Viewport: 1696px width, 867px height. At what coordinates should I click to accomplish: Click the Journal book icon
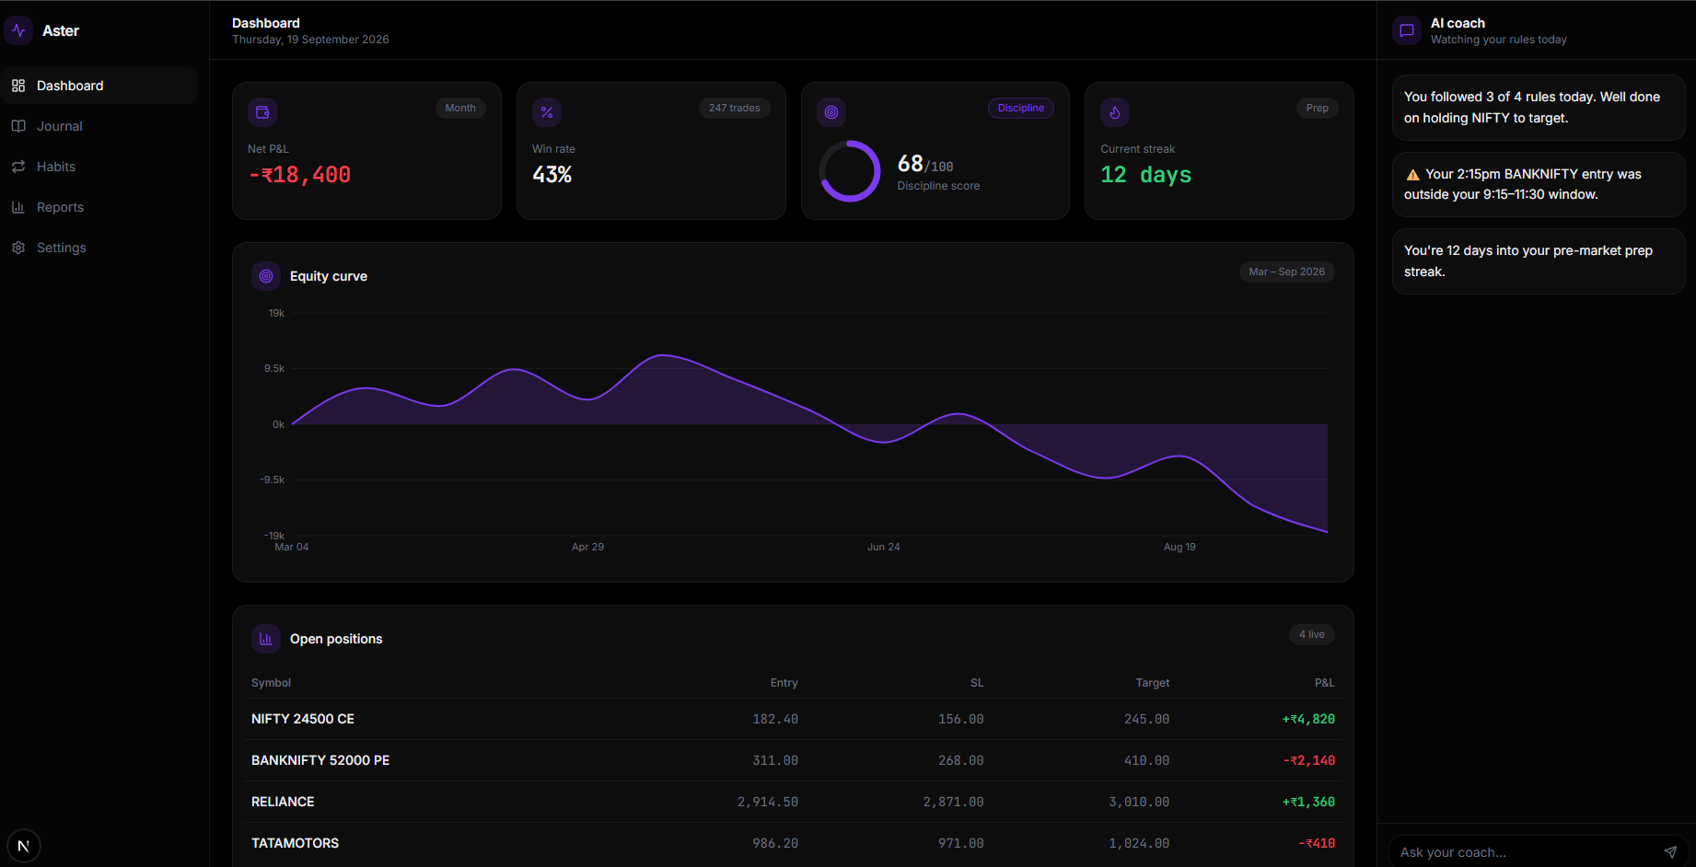pos(18,126)
